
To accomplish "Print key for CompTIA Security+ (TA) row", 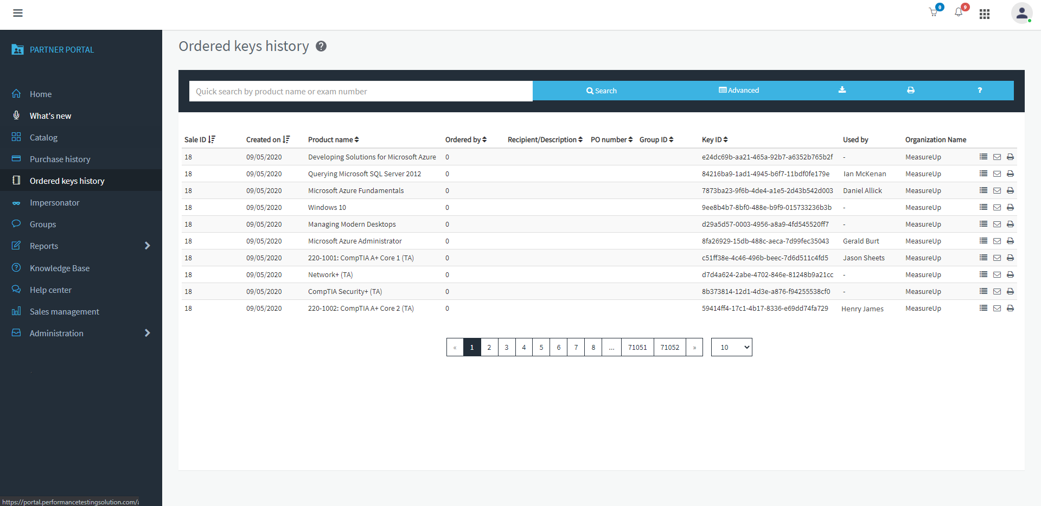I will click(1010, 292).
